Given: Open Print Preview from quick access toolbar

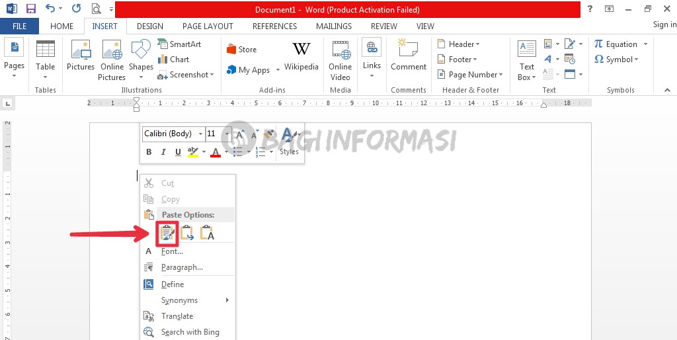Looking at the screenshot, I should click(97, 9).
